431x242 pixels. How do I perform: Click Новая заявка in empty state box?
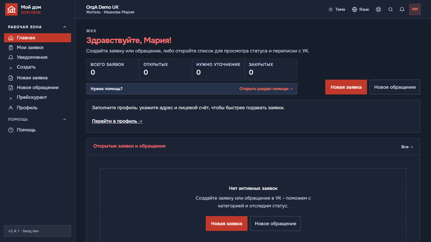click(x=227, y=224)
